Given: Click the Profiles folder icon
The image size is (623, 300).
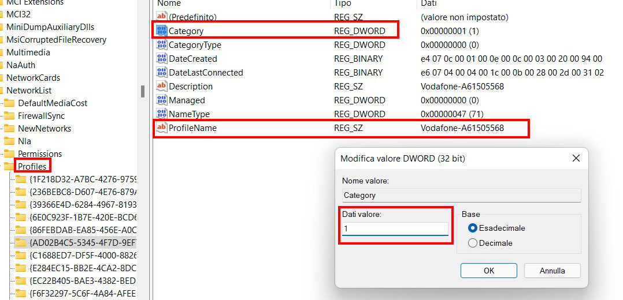Looking at the screenshot, I should tap(9, 166).
